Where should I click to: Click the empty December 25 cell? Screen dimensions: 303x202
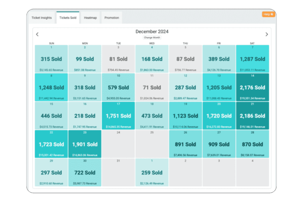point(152,144)
